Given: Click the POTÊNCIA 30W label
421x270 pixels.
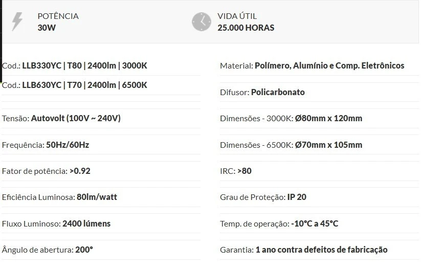Looking at the screenshot, I should tap(58, 21).
